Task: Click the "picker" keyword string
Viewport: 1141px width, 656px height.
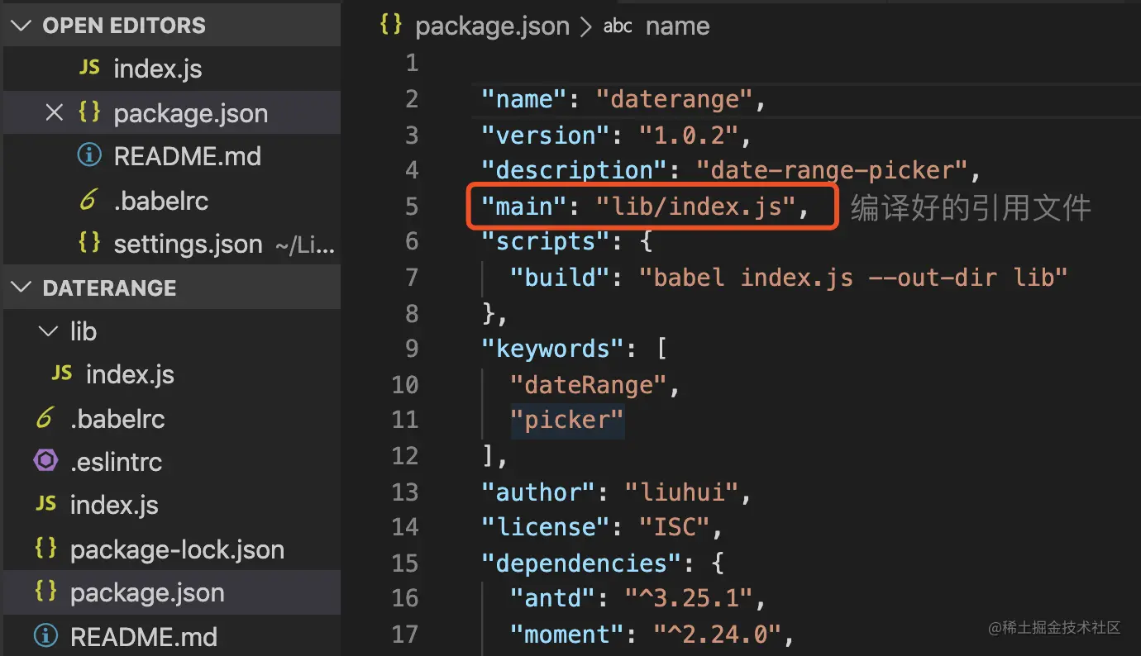Action: (x=567, y=420)
